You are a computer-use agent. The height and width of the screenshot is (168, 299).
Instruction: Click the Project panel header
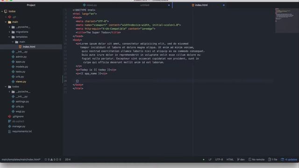click(31, 5)
